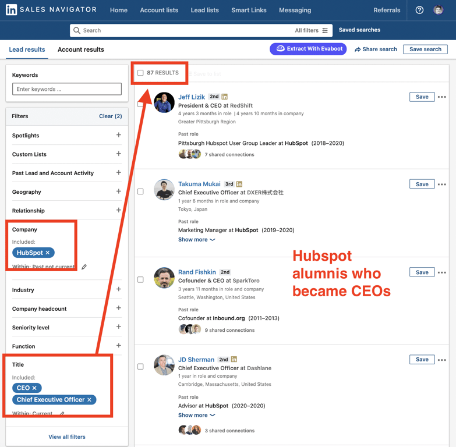Switch to the Account results tab
Screen dimensions: 456x447
coord(81,49)
